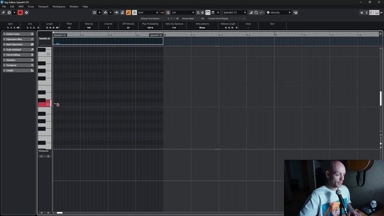Viewport: 384px width, 216px height.
Task: Expand the Quantize inspector section
Action: [19, 60]
